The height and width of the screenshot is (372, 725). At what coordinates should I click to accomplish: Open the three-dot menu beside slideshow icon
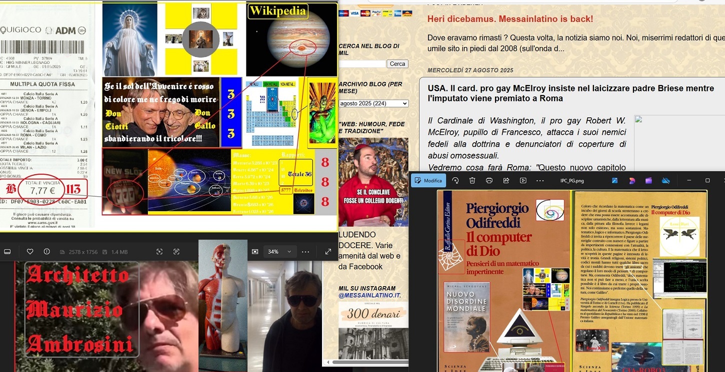tap(540, 180)
